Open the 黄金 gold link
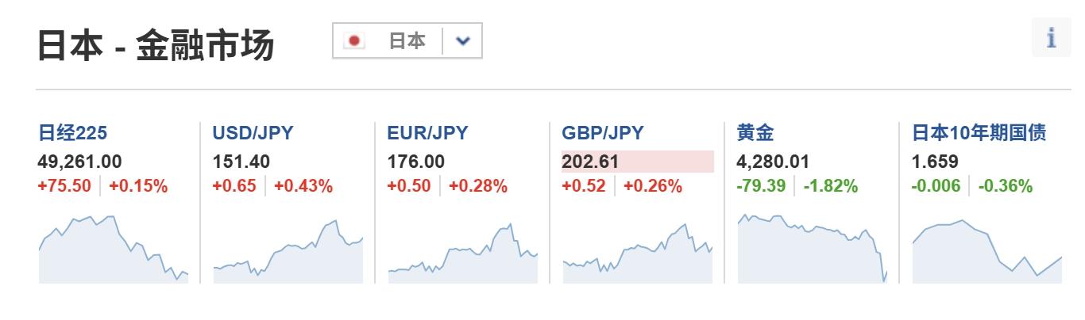Screen dimensions: 1085x320 pos(755,133)
